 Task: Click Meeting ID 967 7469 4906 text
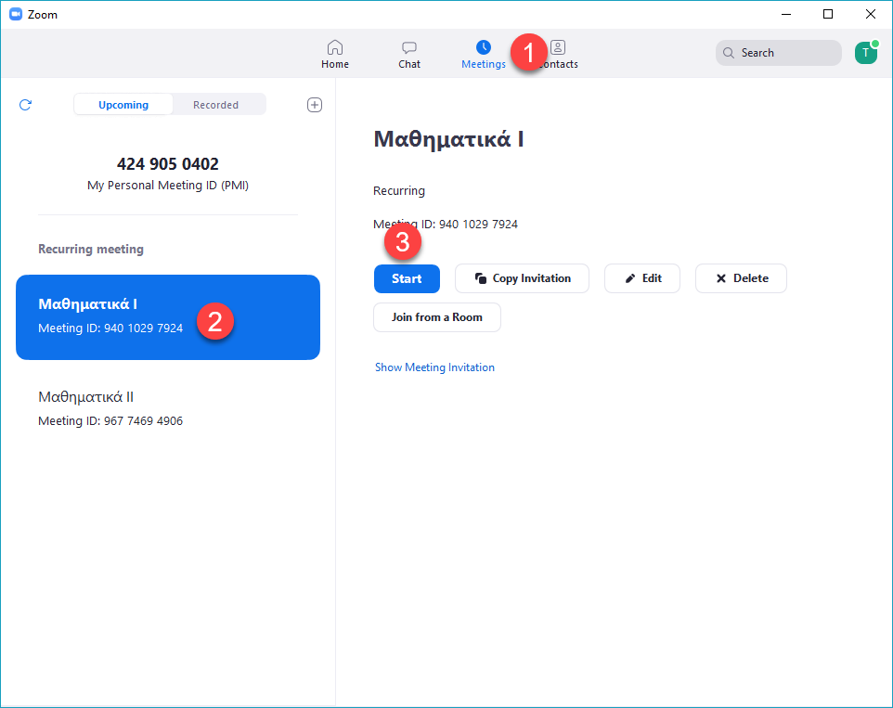coord(110,420)
